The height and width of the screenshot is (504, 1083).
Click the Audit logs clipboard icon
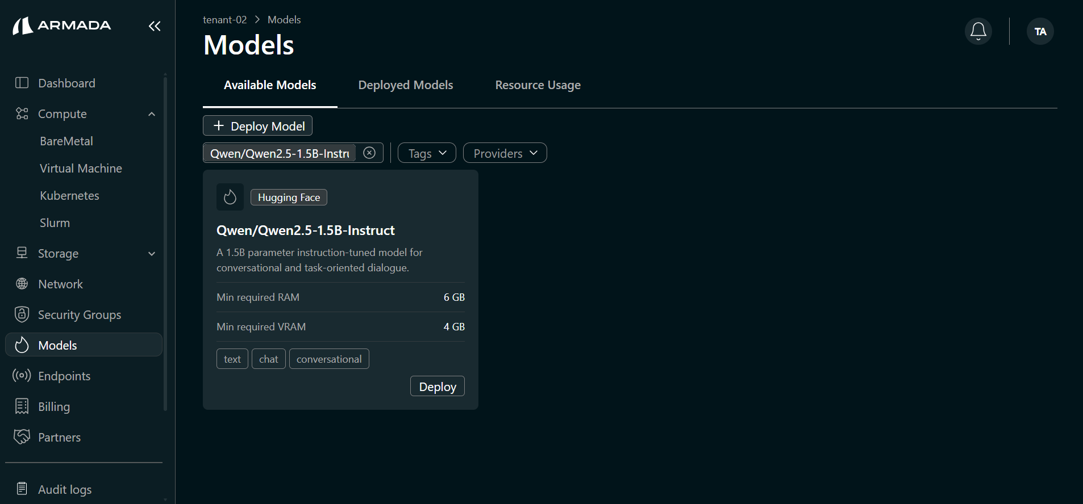(22, 489)
